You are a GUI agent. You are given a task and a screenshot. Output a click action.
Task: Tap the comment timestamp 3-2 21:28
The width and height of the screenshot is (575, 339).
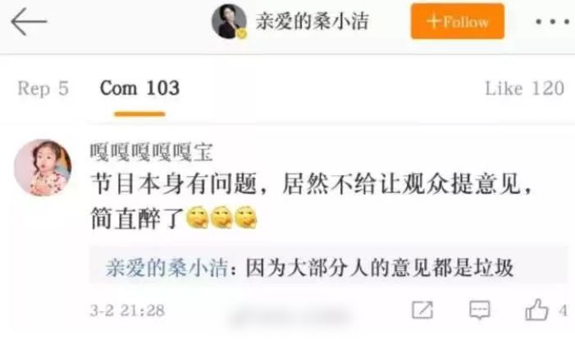(x=128, y=310)
